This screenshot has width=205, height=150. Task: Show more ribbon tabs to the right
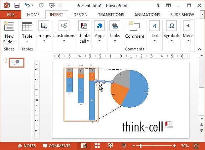coord(202,15)
